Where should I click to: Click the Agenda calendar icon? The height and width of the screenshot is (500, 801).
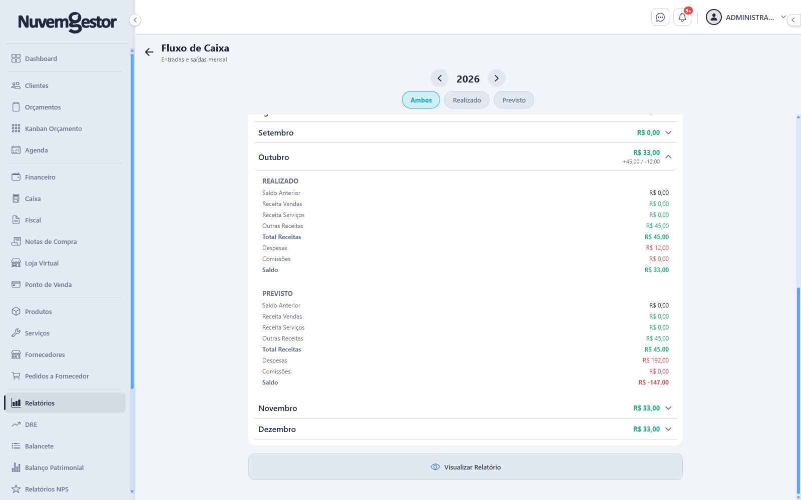16,150
